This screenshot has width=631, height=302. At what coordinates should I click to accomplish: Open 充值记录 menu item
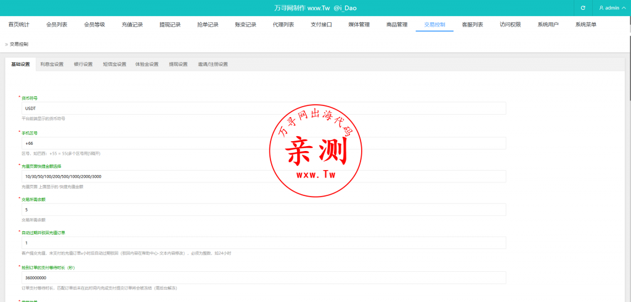(x=132, y=25)
